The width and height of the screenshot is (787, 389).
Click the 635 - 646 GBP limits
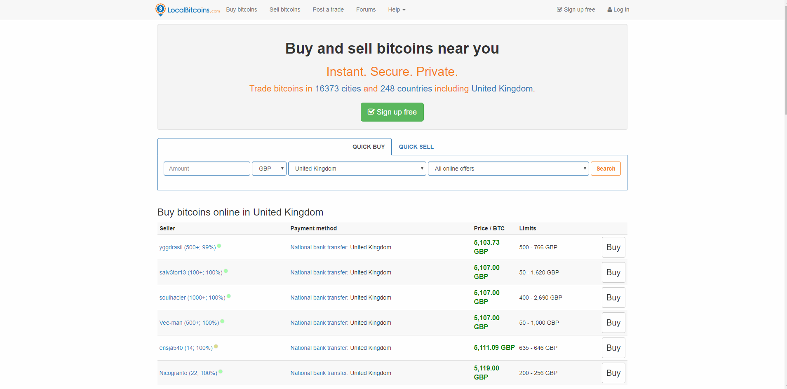538,348
